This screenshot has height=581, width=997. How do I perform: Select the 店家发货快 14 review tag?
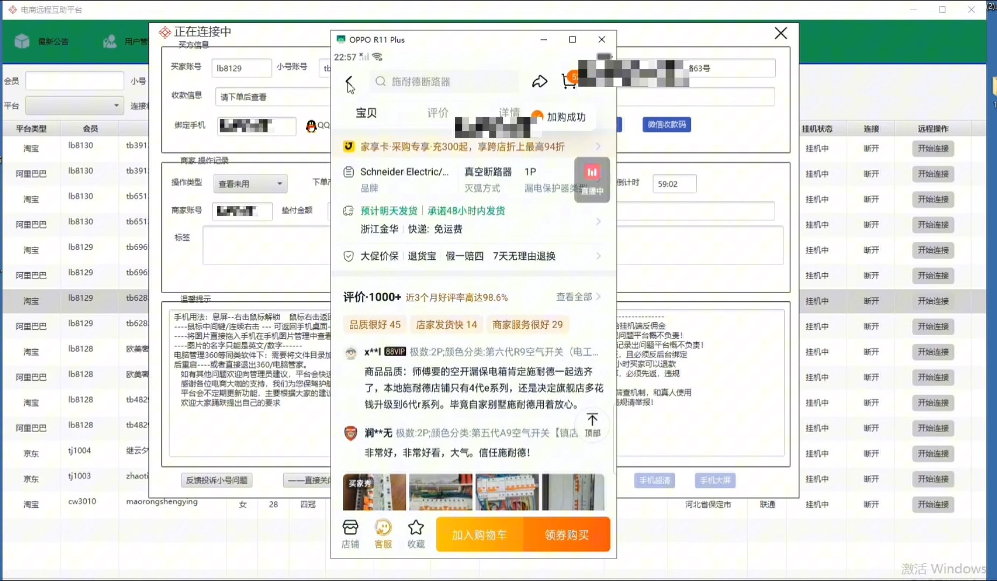pos(446,324)
